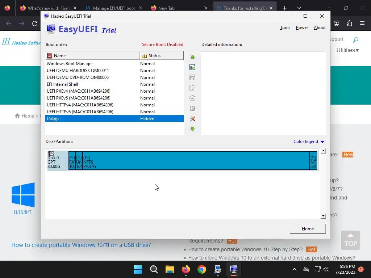Click the move entry down green arrow icon
The image size is (371, 278).
[x=192, y=129]
